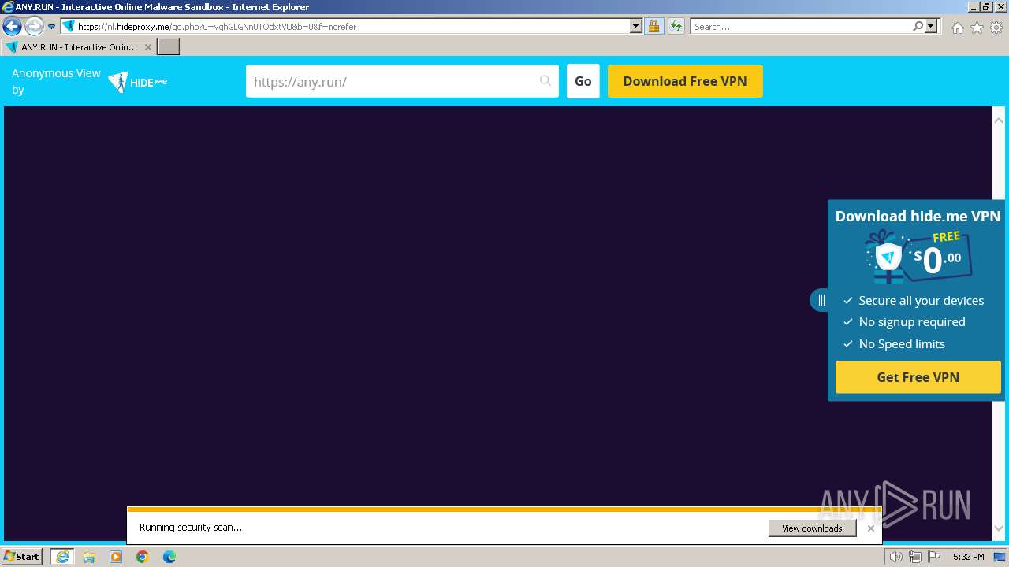Screen dimensions: 1009x567
Task: Click the page scrollbar down arrow
Action: pos(999,528)
